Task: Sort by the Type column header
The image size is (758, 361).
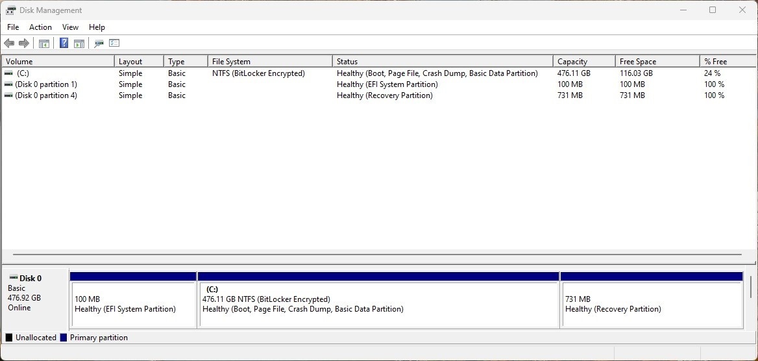Action: (186, 62)
